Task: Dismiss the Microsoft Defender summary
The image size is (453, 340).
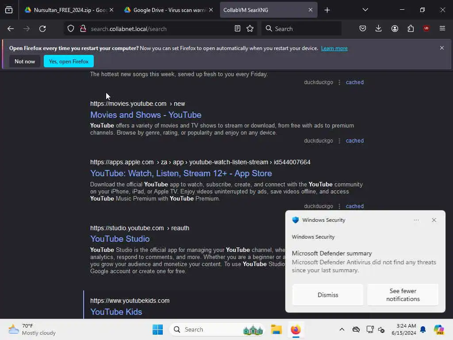Action: (x=328, y=294)
